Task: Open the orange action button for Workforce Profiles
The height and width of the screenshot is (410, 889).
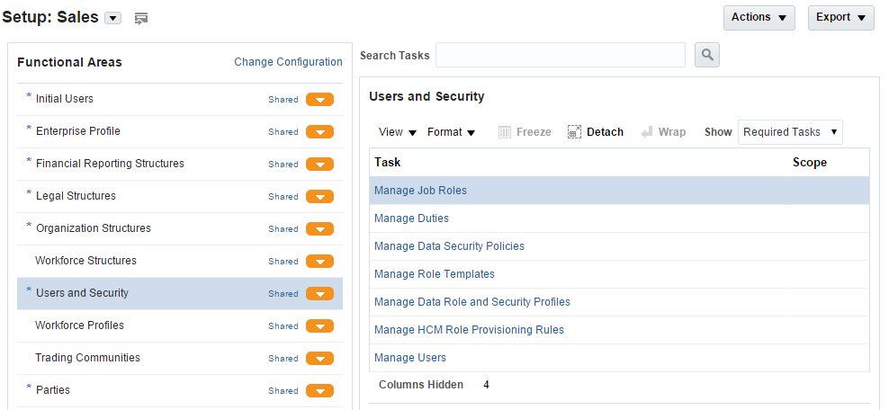Action: coord(319,326)
